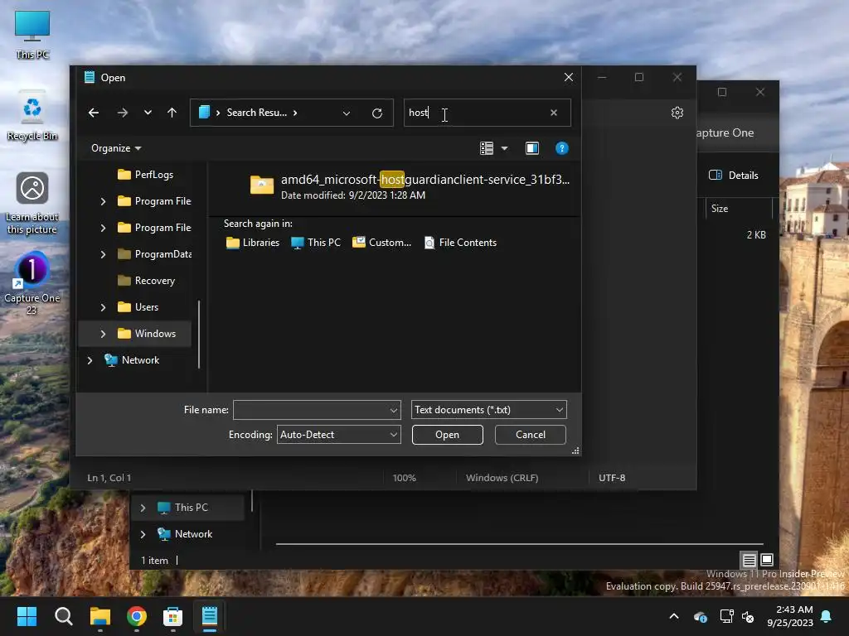The width and height of the screenshot is (849, 636).
Task: Expand the ProgramData folder
Action: click(x=103, y=254)
